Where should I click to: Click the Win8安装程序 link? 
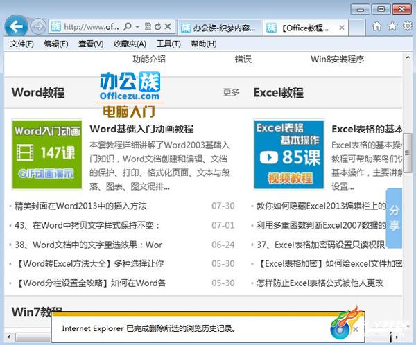[x=338, y=59]
